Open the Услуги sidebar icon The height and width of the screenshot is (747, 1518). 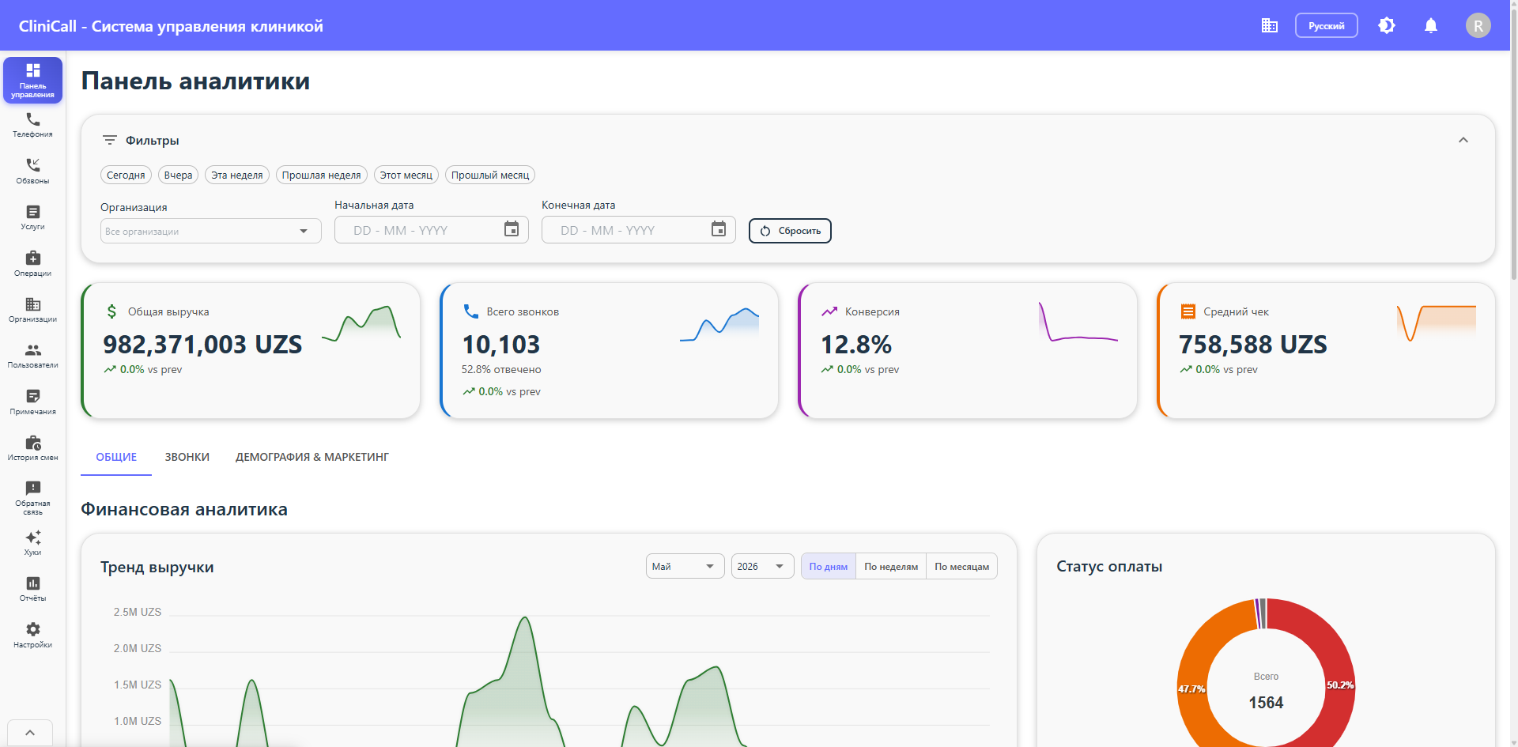click(32, 217)
